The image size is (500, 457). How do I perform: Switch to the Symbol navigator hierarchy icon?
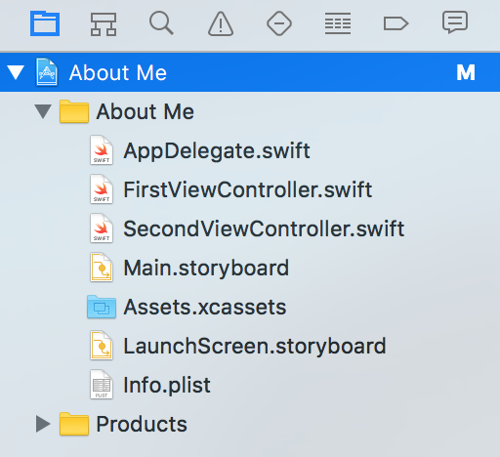click(x=104, y=23)
